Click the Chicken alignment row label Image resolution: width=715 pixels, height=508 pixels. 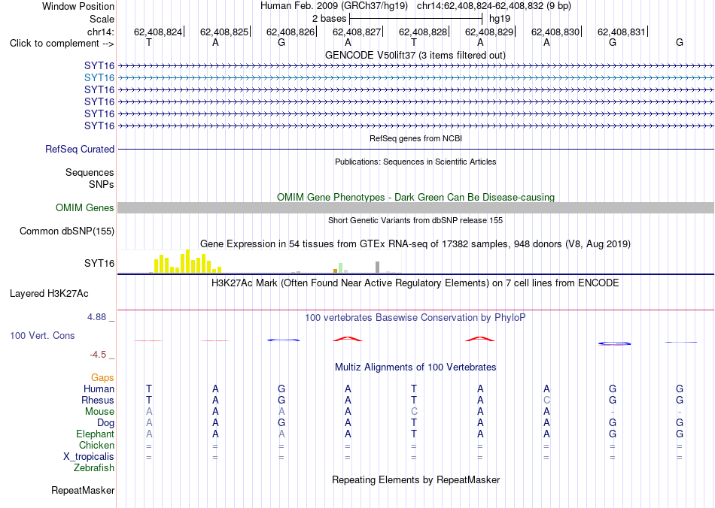point(96,445)
